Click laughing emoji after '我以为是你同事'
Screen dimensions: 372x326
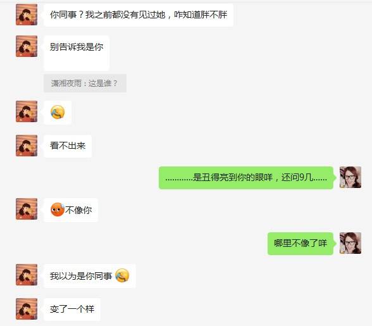[x=122, y=275]
